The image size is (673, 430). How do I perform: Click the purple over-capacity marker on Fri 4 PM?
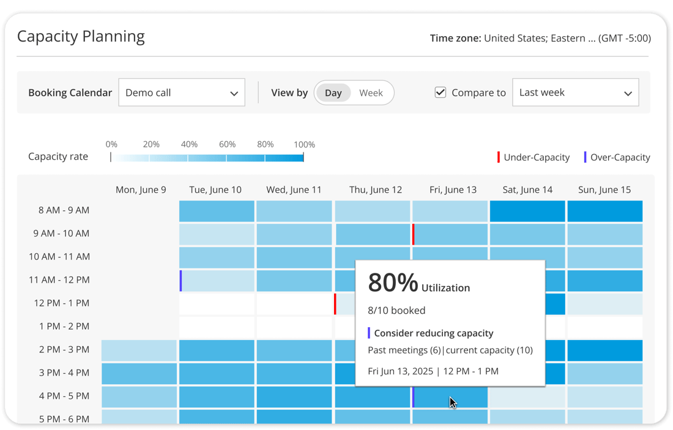pyautogui.click(x=415, y=396)
